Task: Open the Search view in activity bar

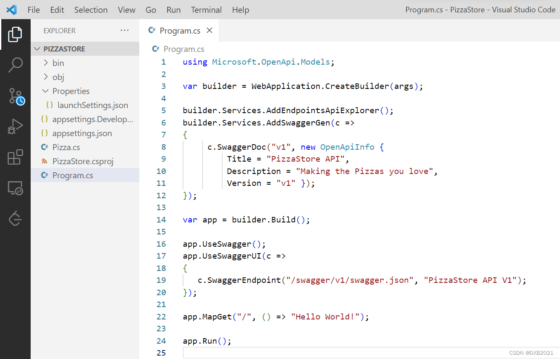Action: [x=15, y=65]
